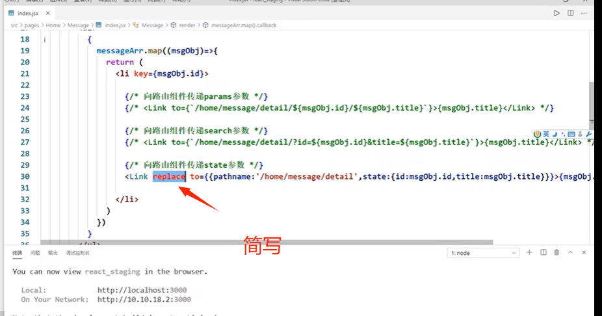
Task: Click the 'pages' breadcrumb segment
Action: [x=31, y=25]
